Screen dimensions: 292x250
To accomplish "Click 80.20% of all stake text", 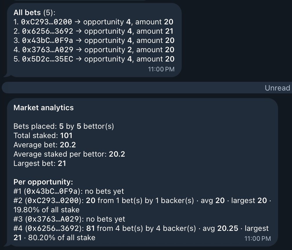I will 62,238.
